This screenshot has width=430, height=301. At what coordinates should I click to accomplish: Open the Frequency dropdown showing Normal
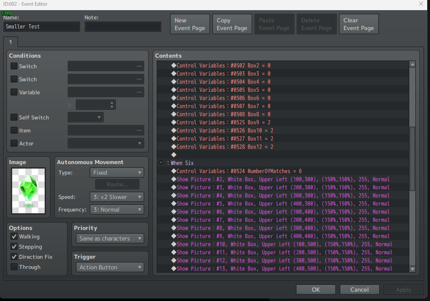tap(117, 210)
